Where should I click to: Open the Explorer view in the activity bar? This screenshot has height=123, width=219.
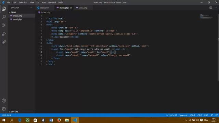[4, 9]
